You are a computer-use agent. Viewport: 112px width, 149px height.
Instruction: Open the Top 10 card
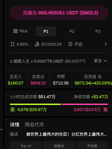[x=26, y=145]
